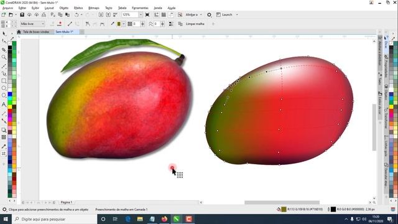This screenshot has height=224, width=398.
Task: Create a new document
Action: coord(4,15)
